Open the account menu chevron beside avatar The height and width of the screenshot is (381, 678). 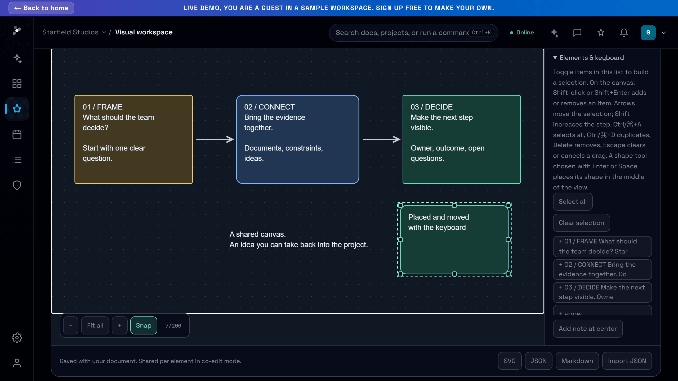pyautogui.click(x=664, y=33)
